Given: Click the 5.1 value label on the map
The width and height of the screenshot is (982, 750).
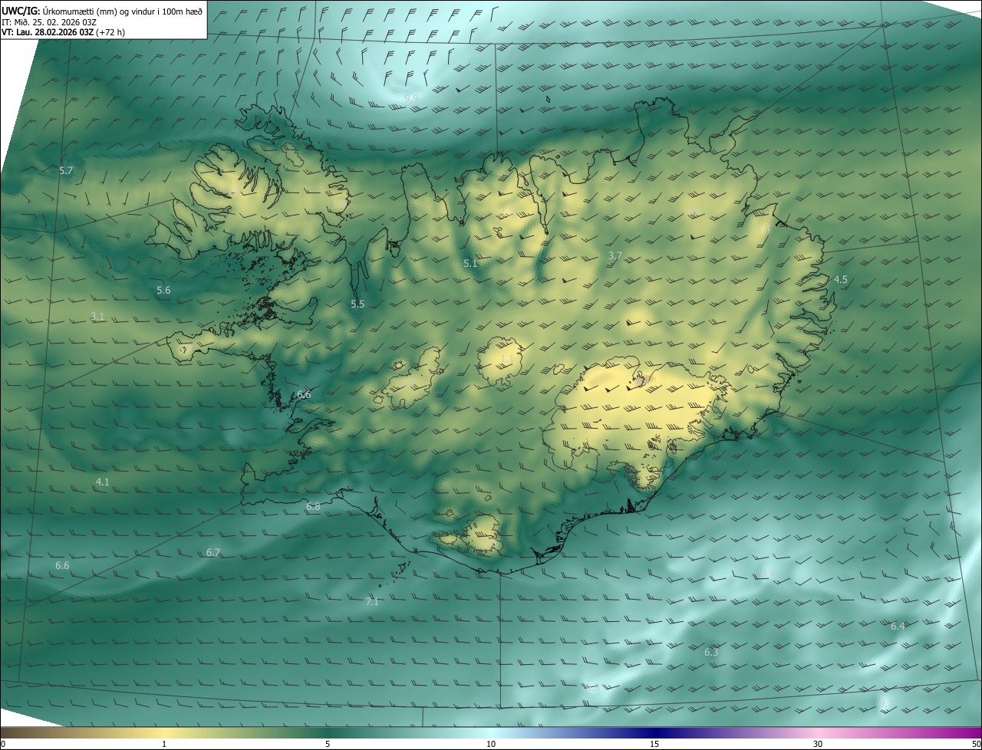Looking at the screenshot, I should [470, 264].
